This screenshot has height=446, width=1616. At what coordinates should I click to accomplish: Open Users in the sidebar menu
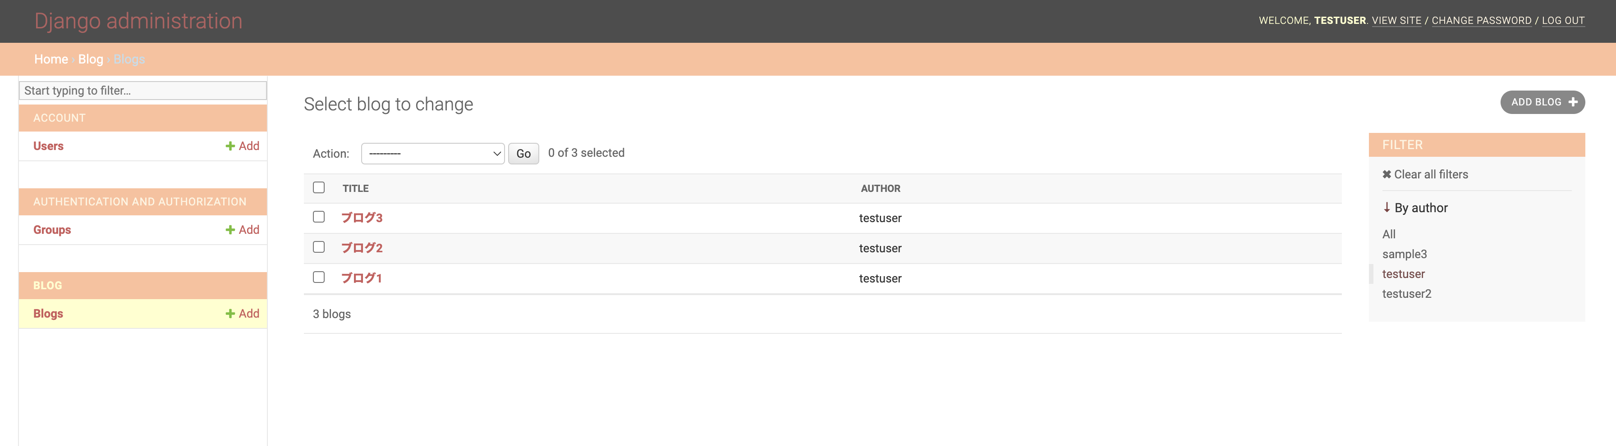click(x=48, y=146)
